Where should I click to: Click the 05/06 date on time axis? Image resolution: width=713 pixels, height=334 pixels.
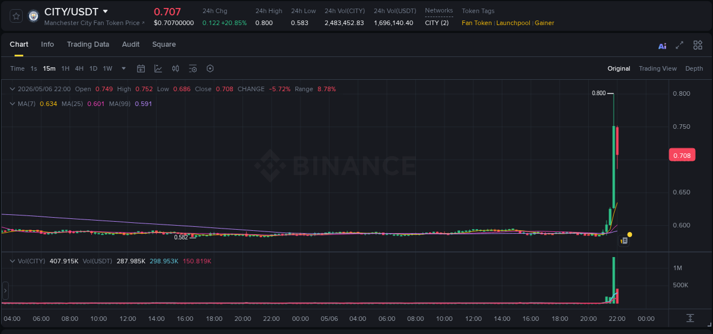point(329,319)
